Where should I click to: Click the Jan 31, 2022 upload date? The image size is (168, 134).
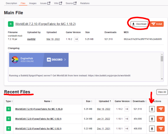click(104, 119)
